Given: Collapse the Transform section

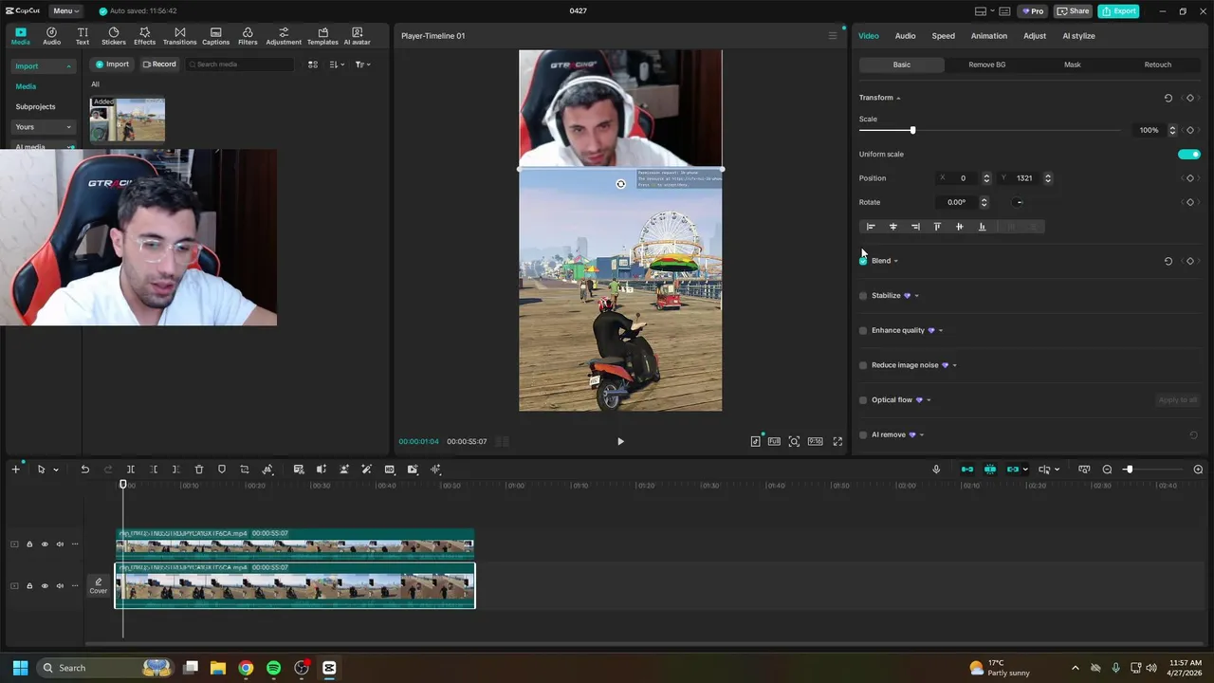Looking at the screenshot, I should click(898, 99).
